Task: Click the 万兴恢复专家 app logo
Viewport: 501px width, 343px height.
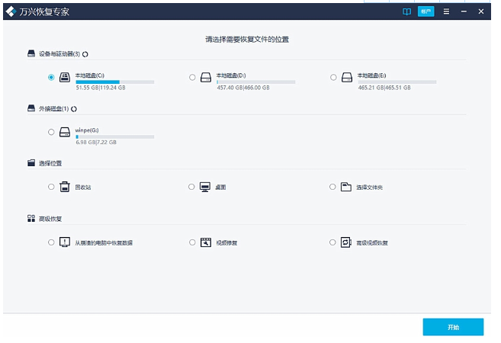Action: 12,12
